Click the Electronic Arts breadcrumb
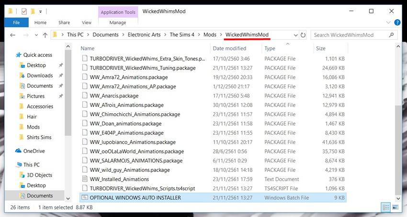 [x=144, y=35]
